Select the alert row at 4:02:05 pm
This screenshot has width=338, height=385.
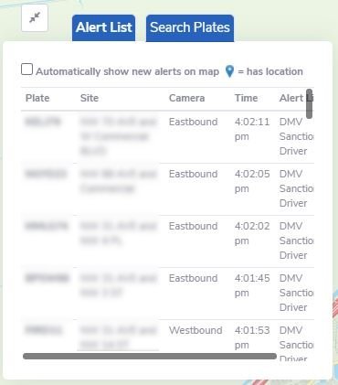(167, 189)
